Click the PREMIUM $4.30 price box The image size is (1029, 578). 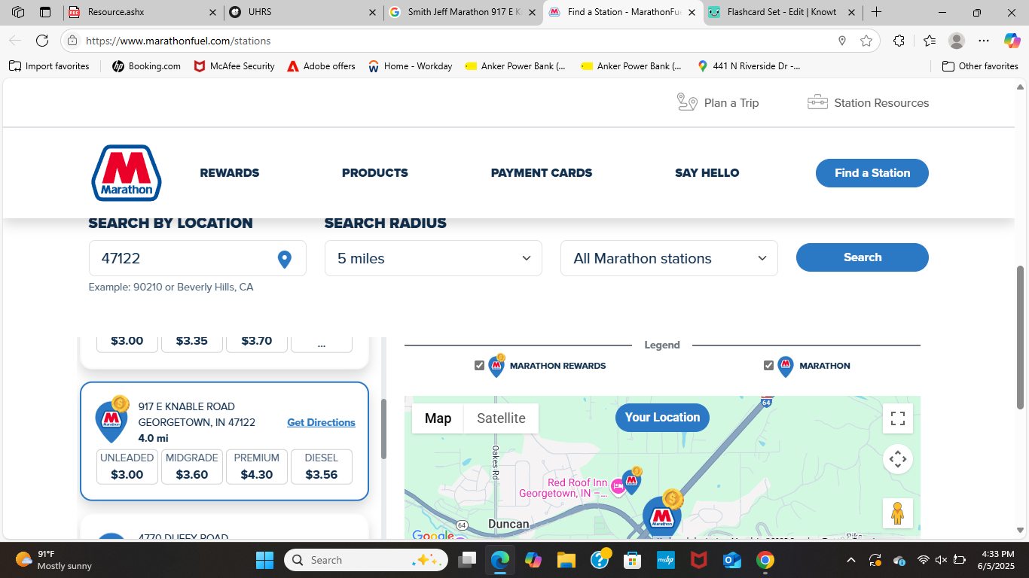point(257,467)
